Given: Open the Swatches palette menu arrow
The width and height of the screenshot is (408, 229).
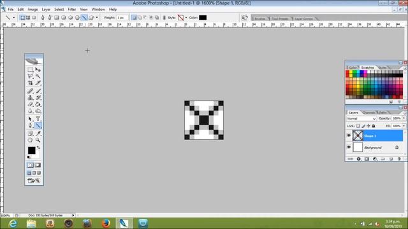Looking at the screenshot, I should (x=405, y=68).
